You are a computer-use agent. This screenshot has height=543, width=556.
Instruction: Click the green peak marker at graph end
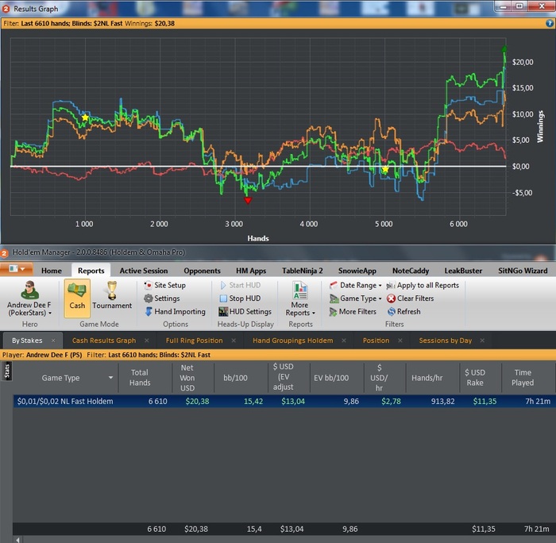(504, 48)
